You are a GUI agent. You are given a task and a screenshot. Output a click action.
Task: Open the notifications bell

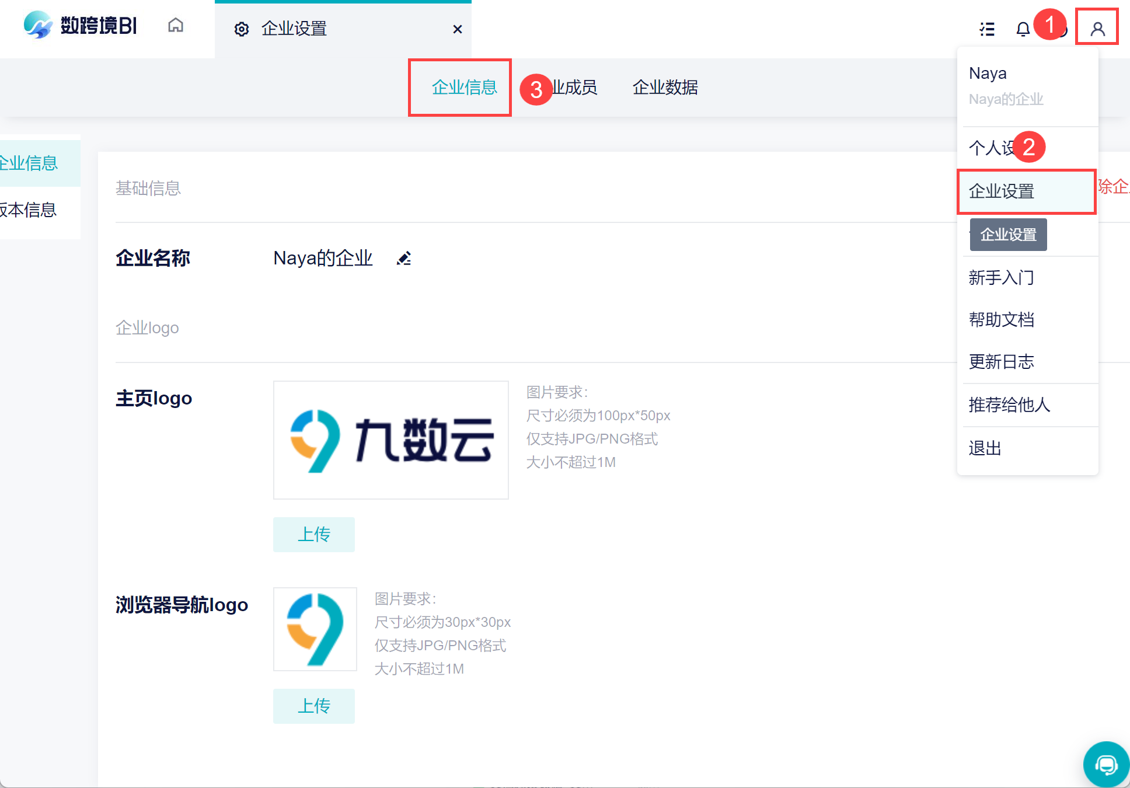coord(1023,29)
